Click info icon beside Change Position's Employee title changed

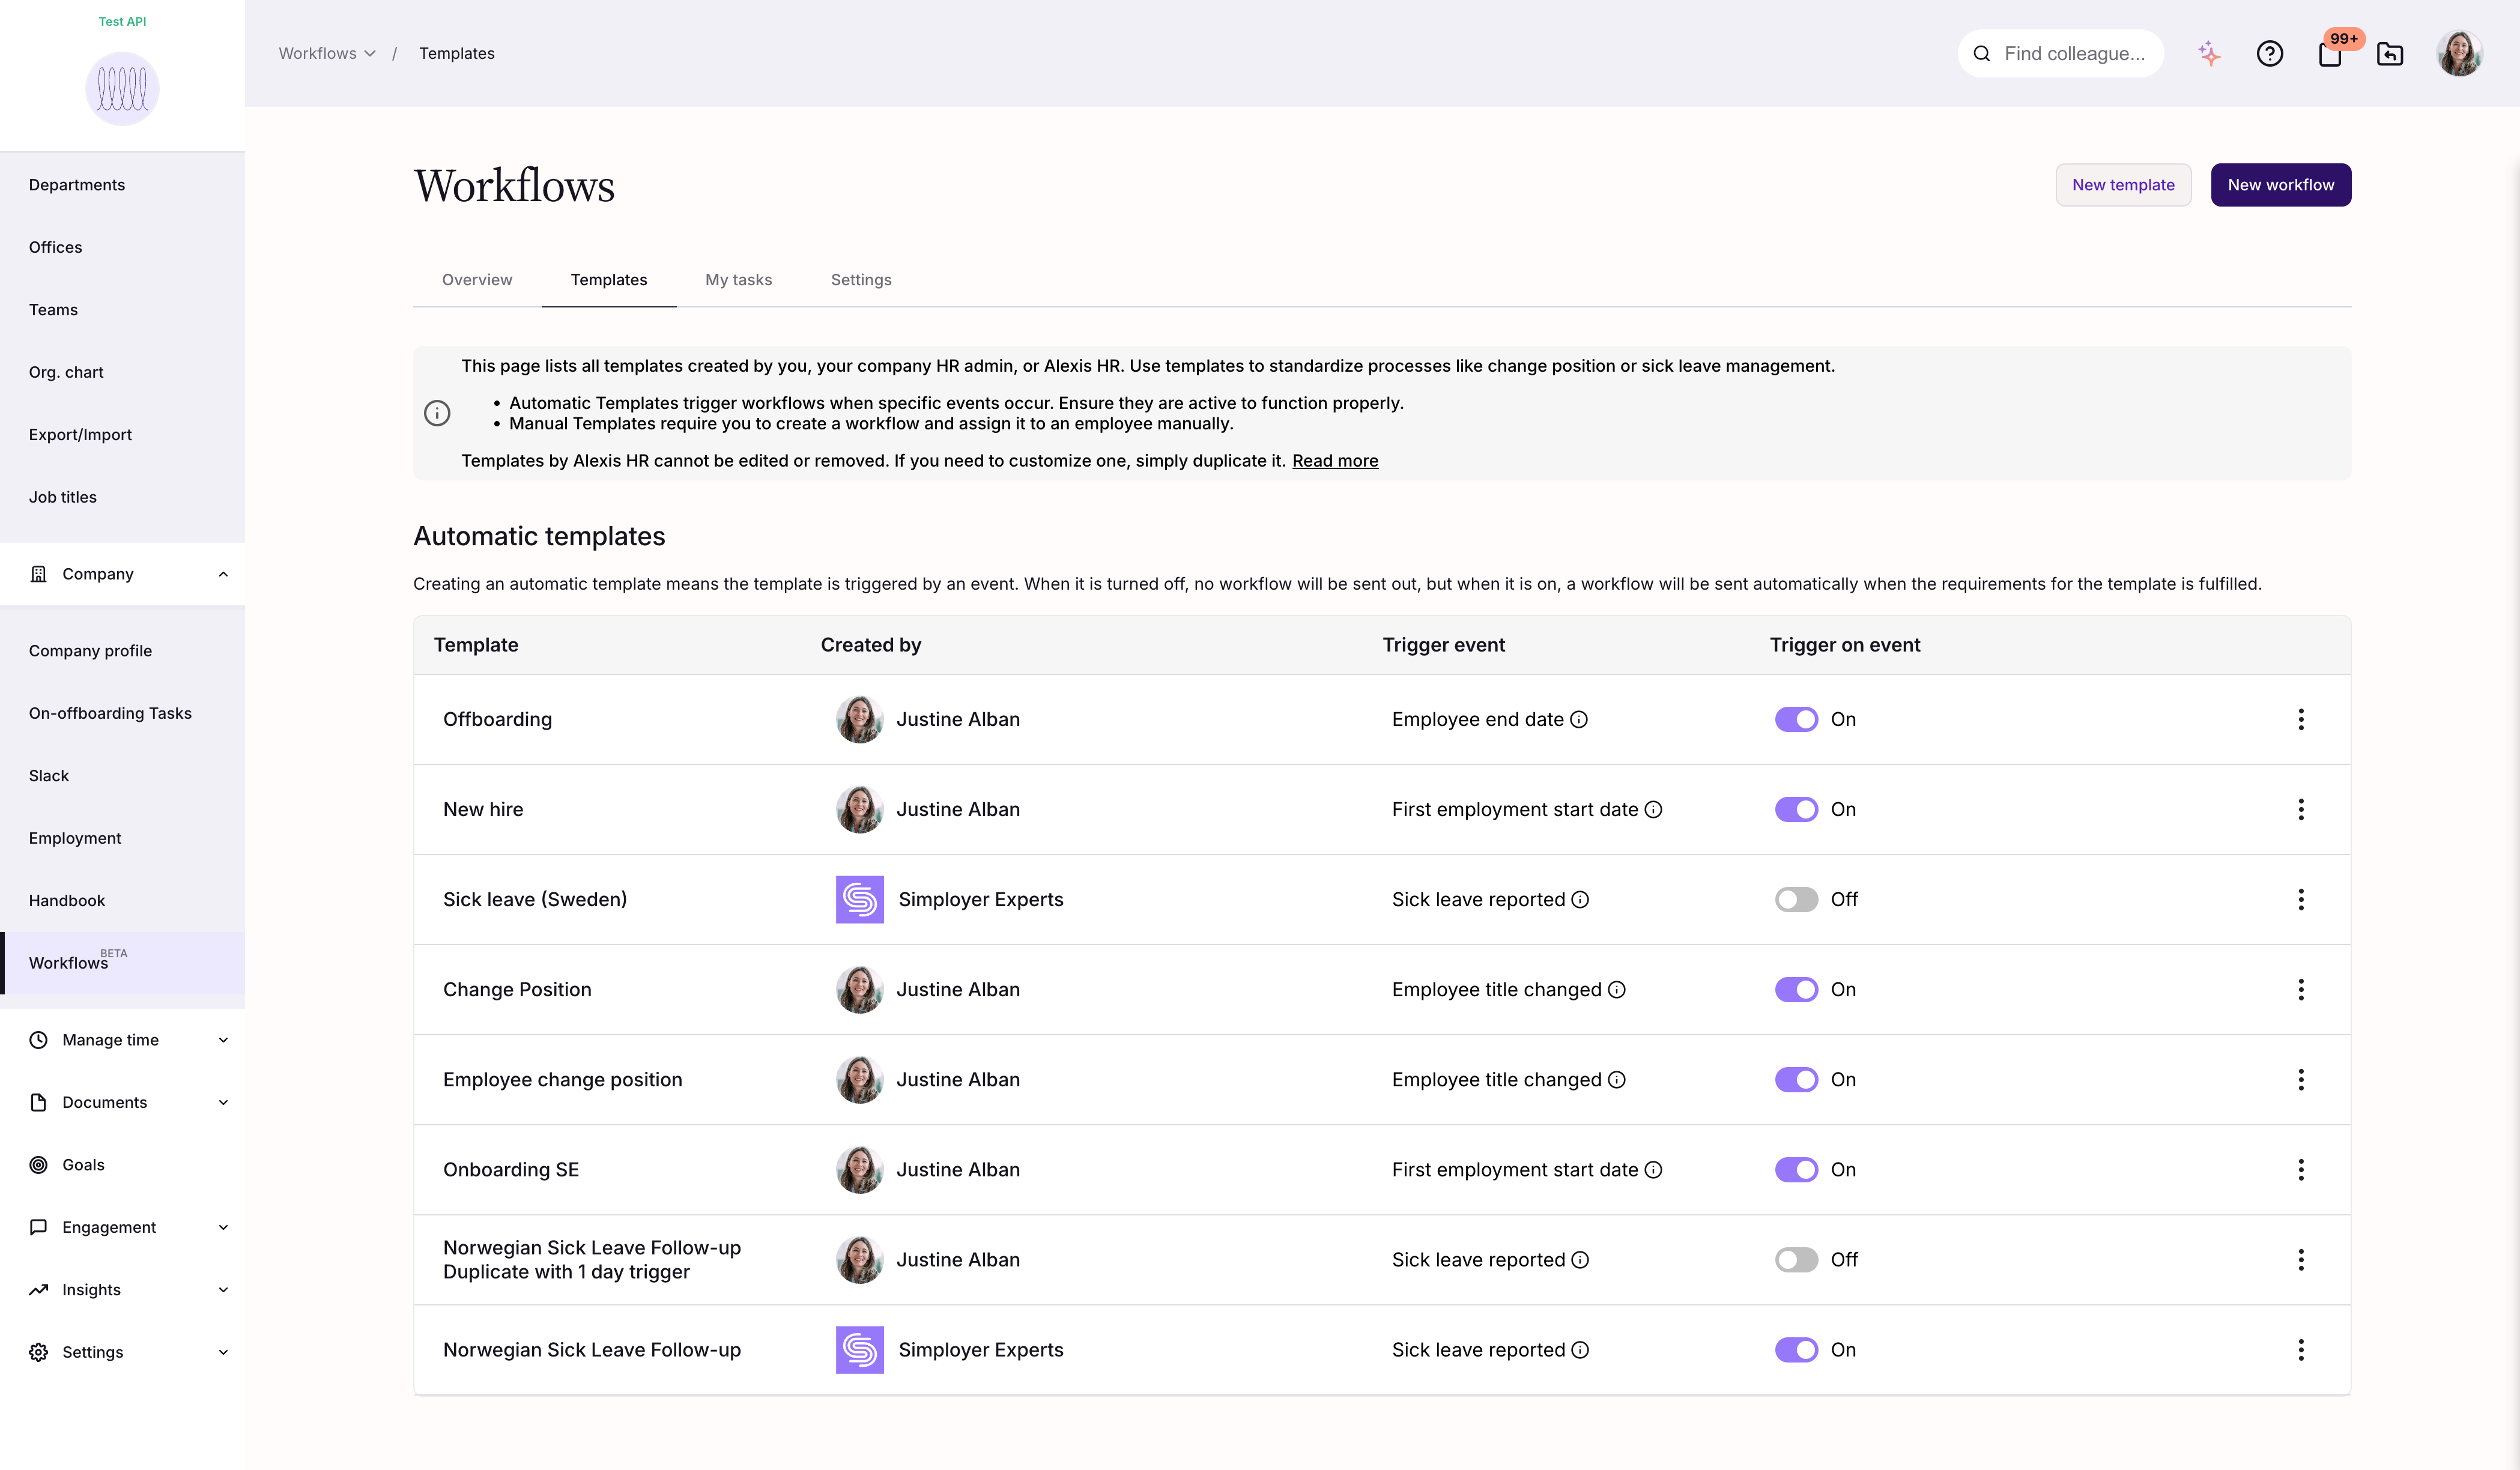pos(1617,989)
